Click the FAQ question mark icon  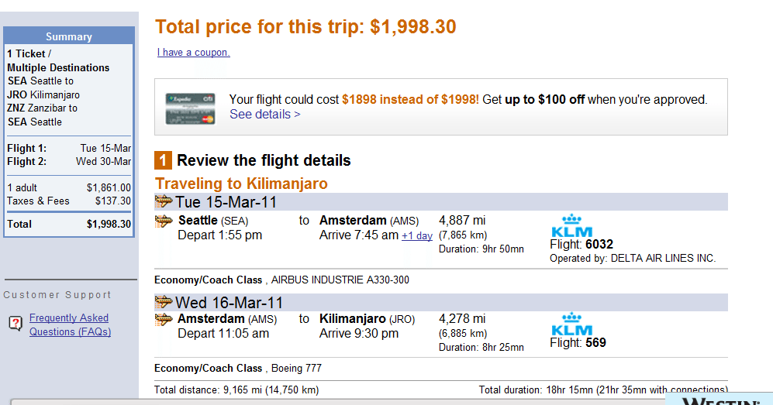(x=16, y=324)
